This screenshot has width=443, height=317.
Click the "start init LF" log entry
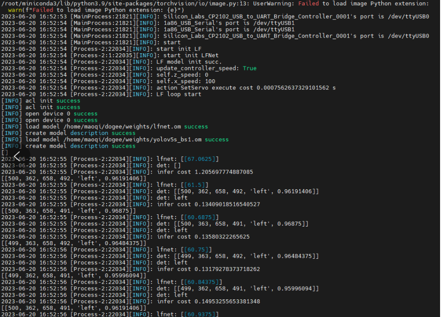coord(101,49)
